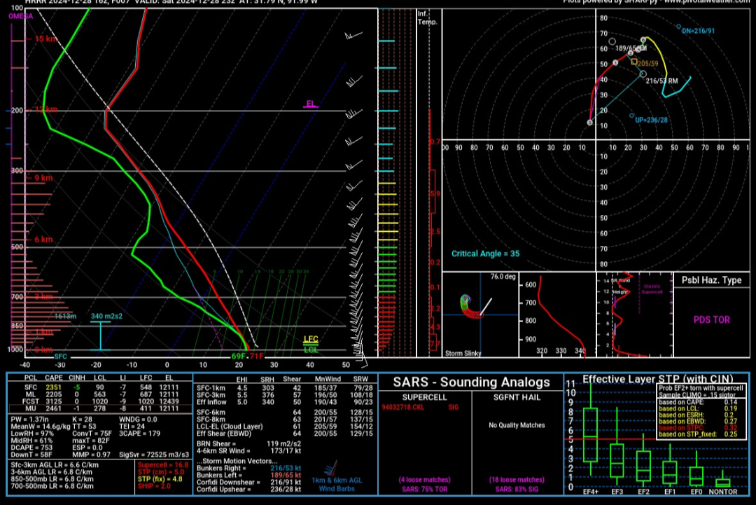
Task: Click the SARS: 75% TOR result
Action: (x=424, y=489)
